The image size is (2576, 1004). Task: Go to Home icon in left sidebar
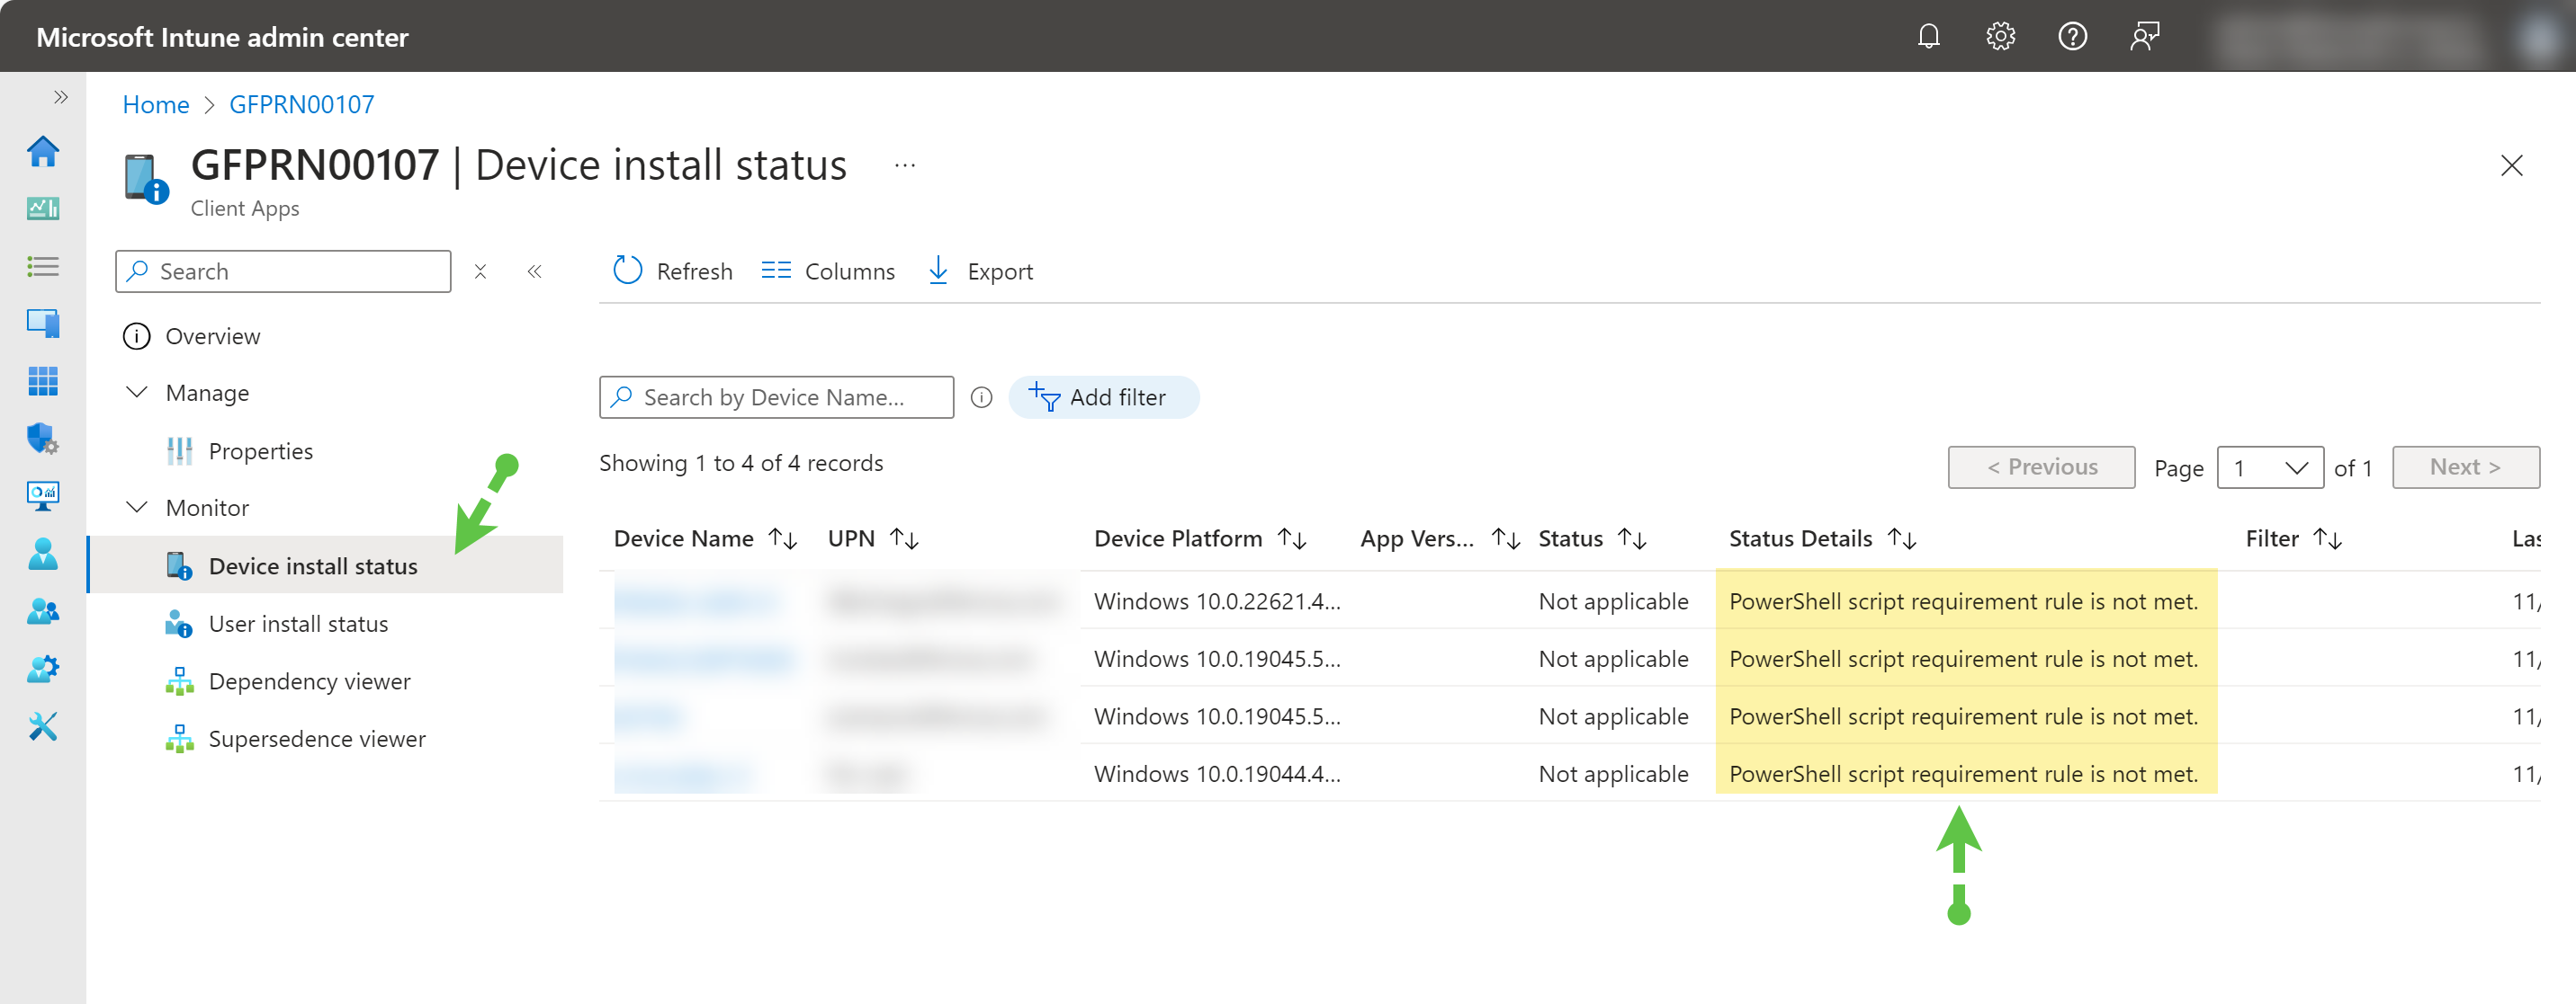(x=43, y=152)
